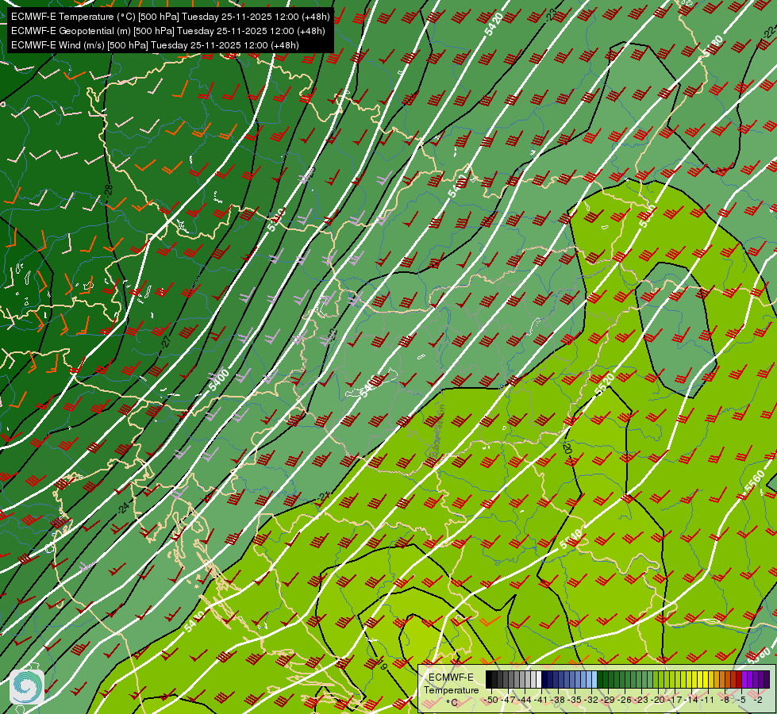Select the ECMWF-E Geopotential 500 hPa title line
Screen dimensions: 777x714
(x=168, y=31)
